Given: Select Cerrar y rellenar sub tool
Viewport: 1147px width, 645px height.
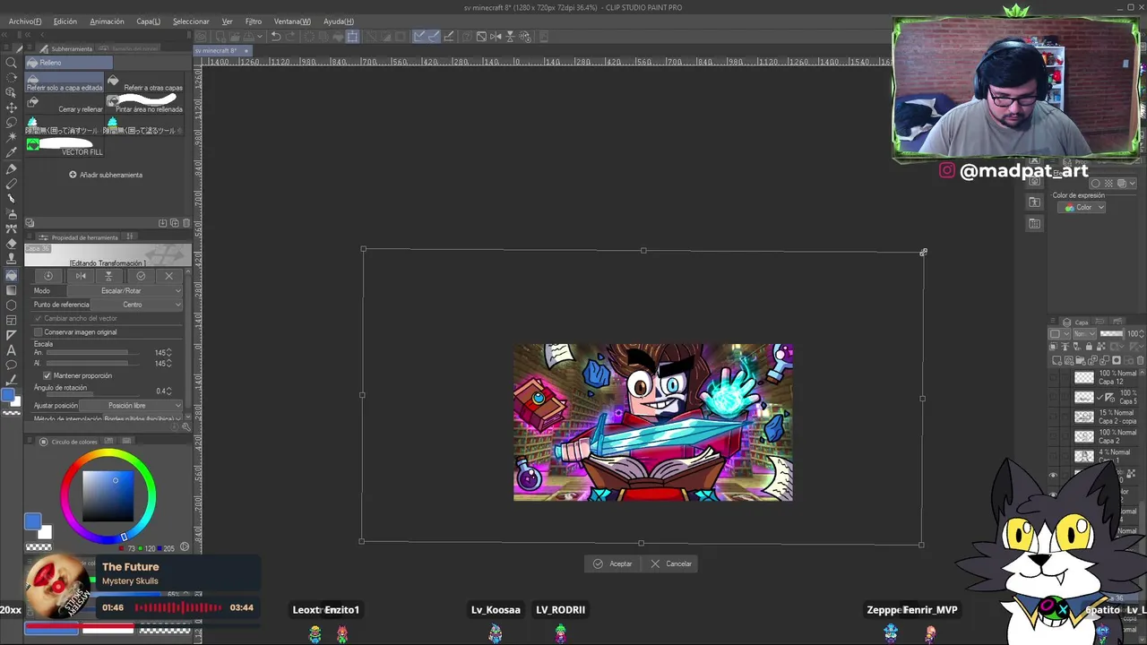Looking at the screenshot, I should point(65,105).
